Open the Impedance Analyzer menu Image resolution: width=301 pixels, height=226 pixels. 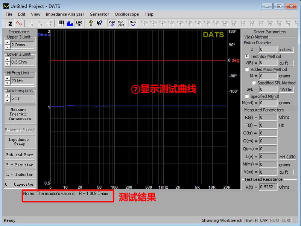click(65, 14)
